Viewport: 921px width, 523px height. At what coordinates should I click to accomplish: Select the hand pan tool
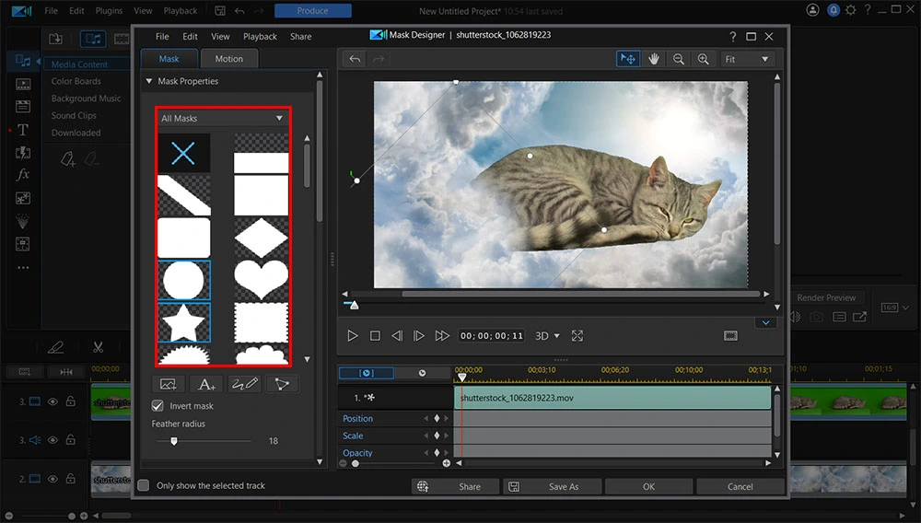click(x=654, y=59)
